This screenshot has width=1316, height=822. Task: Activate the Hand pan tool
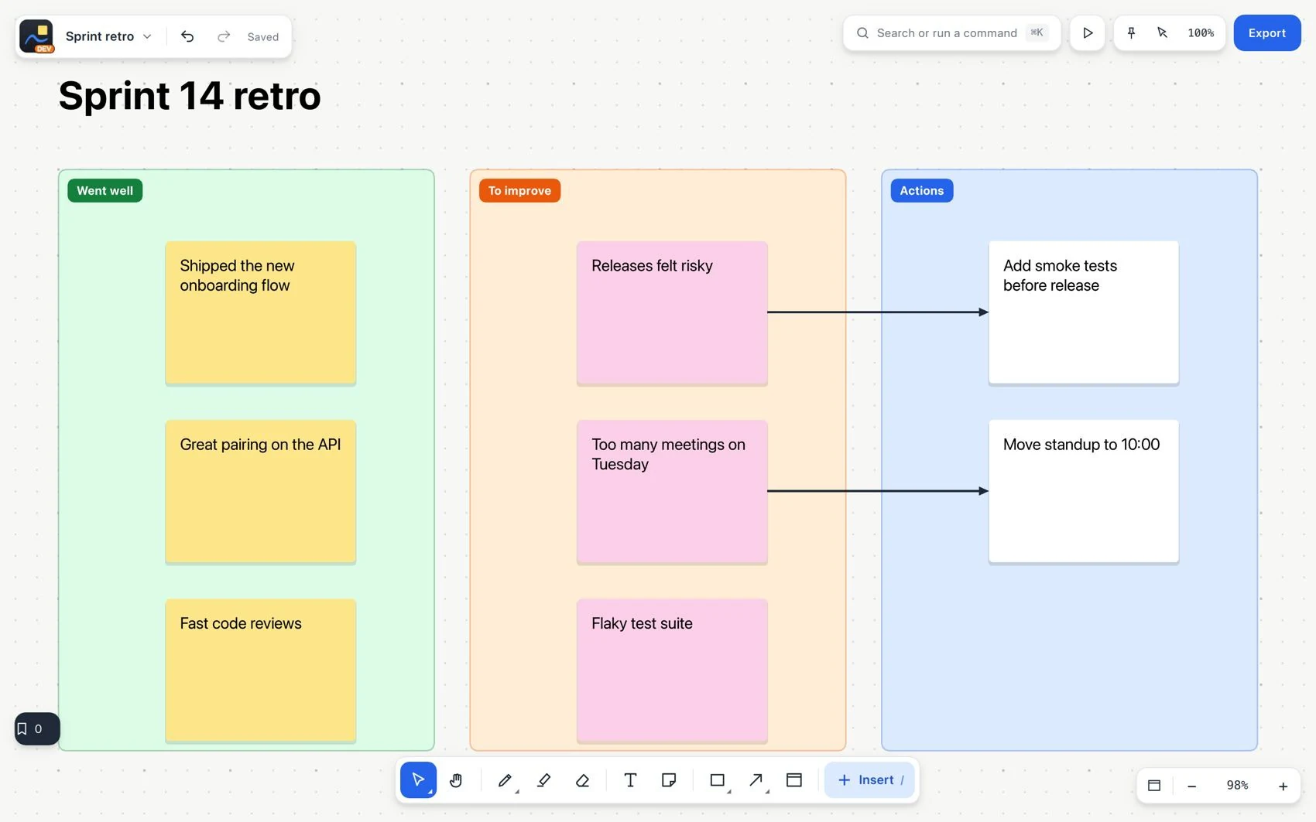coord(456,779)
